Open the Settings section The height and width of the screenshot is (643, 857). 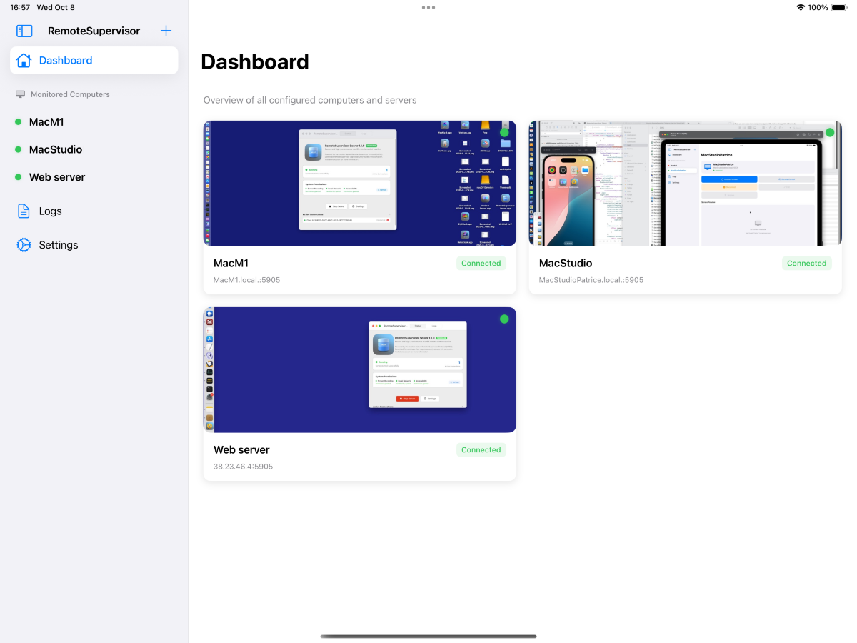click(x=59, y=245)
